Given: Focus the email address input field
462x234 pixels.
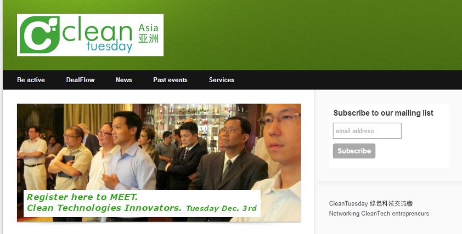Looking at the screenshot, I should [367, 130].
